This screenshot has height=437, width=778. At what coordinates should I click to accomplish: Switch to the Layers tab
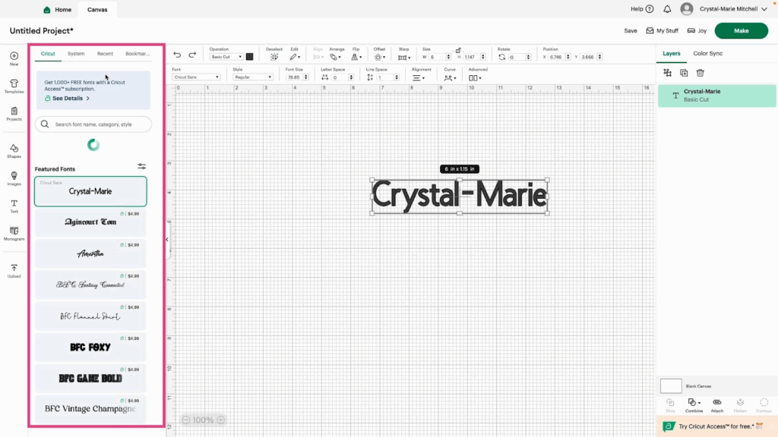tap(672, 54)
